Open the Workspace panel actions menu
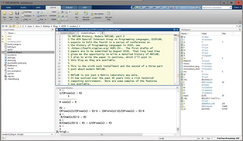 pyautogui.click(x=240, y=29)
